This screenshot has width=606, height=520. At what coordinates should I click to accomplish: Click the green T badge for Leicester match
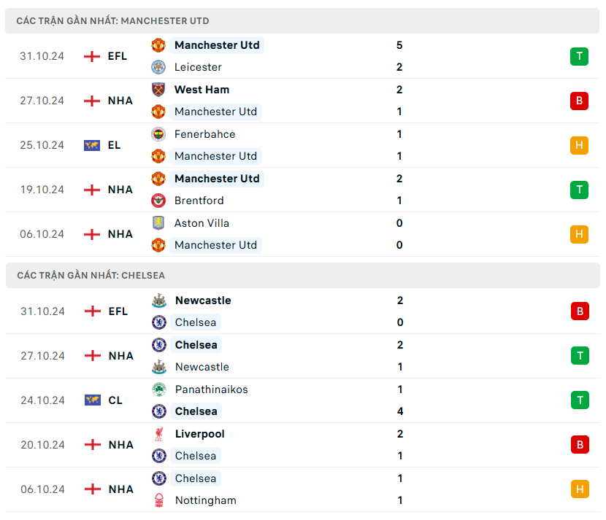tap(579, 56)
